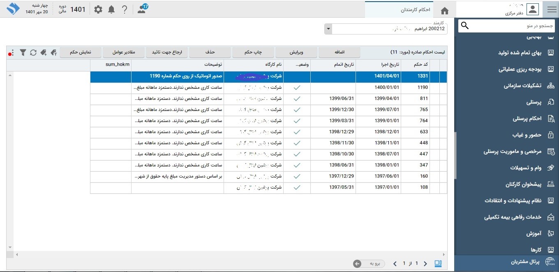Click the help question mark icon
Image resolution: width=559 pixels, height=272 pixels.
click(x=125, y=9)
